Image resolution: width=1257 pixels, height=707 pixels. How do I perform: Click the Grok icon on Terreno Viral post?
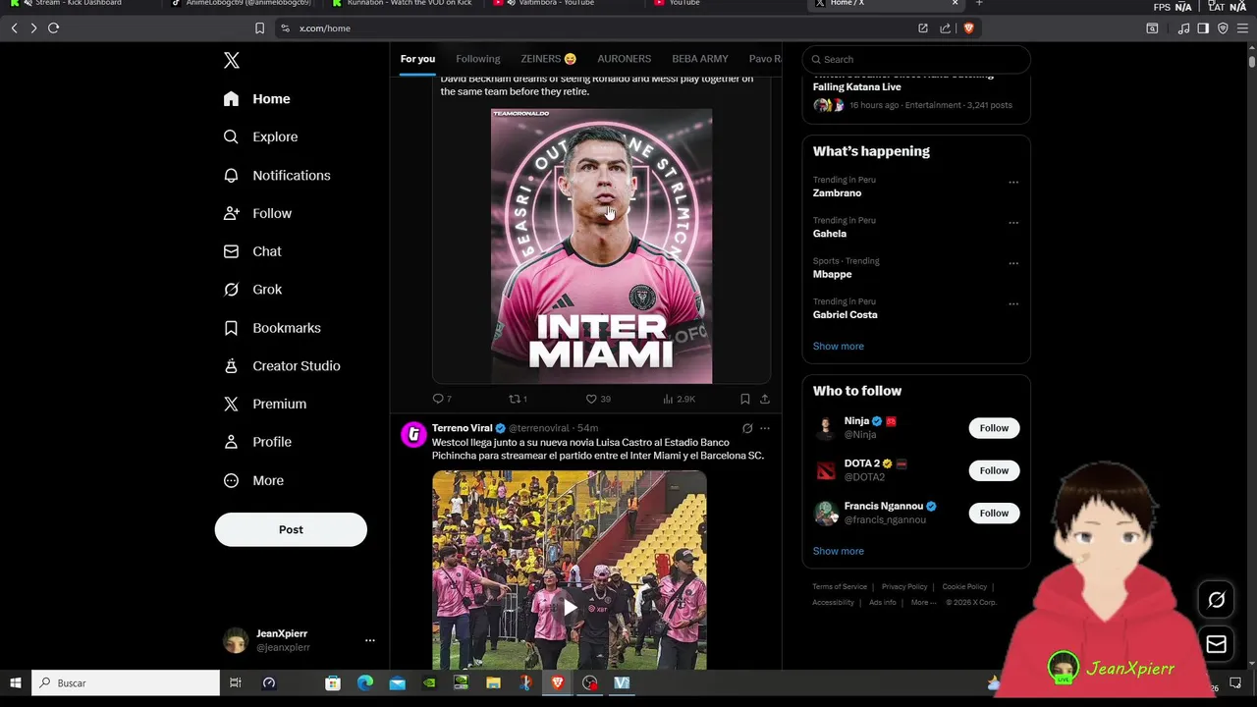(747, 428)
